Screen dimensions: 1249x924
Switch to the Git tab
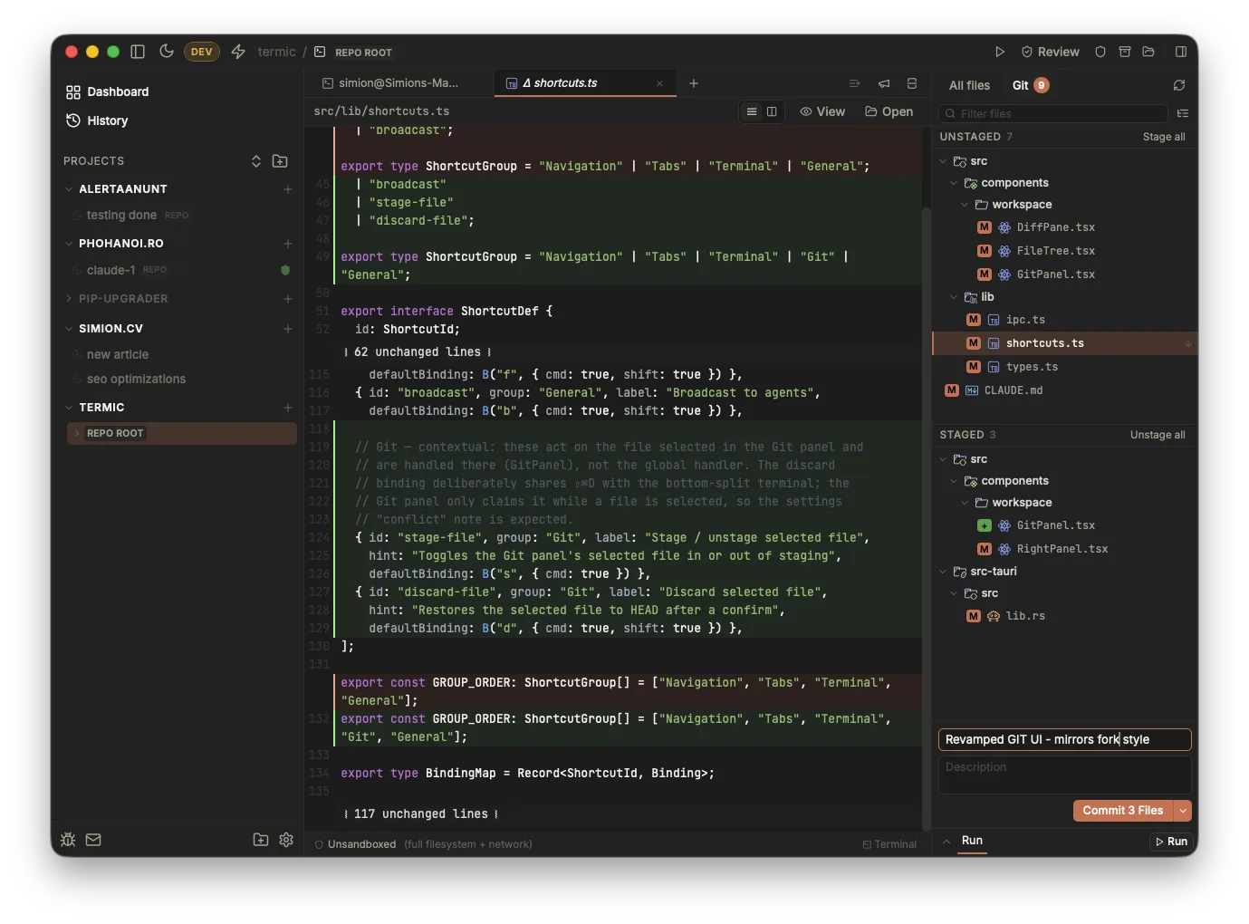click(x=1030, y=85)
